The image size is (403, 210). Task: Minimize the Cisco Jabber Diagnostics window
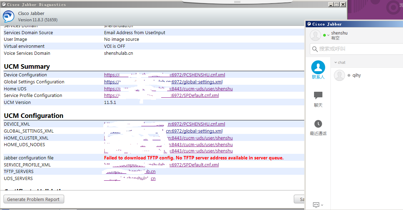(331, 5)
